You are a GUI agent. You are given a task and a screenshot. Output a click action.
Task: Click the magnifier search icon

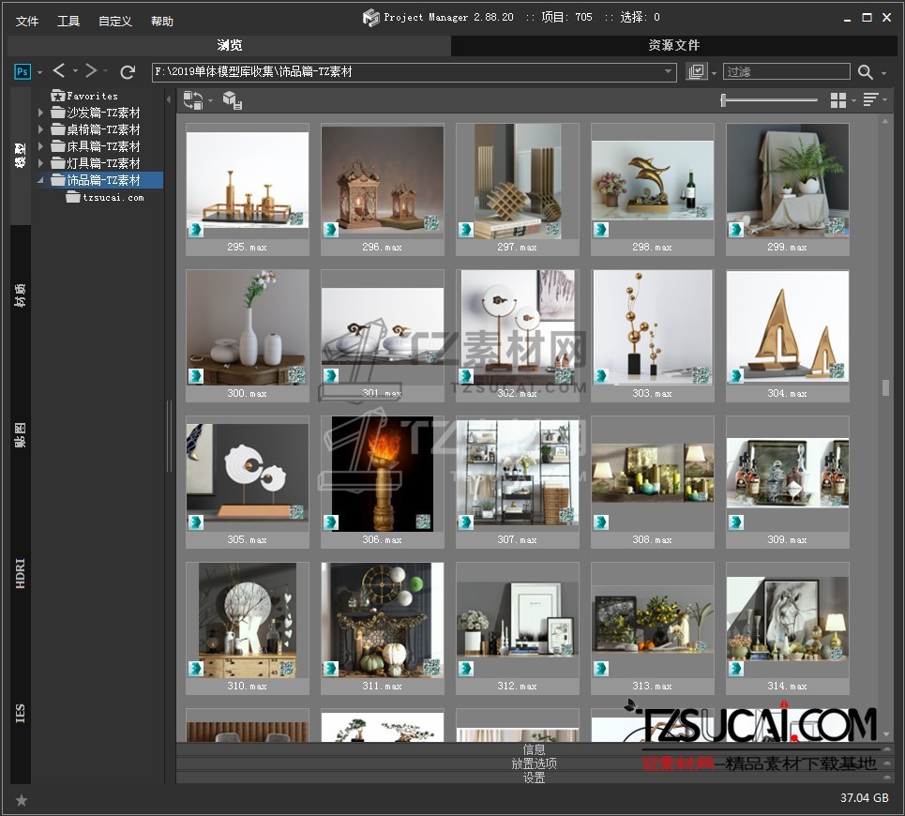[865, 72]
